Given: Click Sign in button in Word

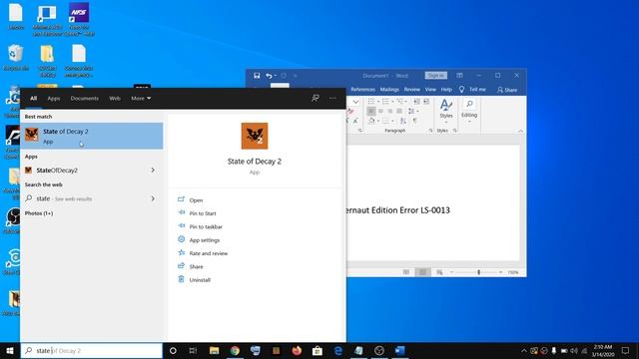Looking at the screenshot, I should pos(436,76).
